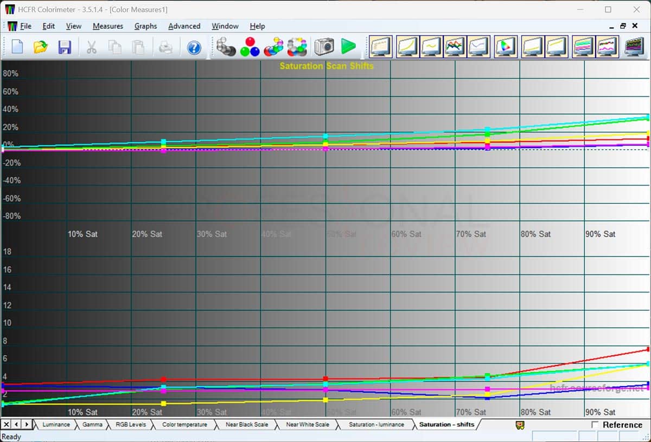Image resolution: width=651 pixels, height=442 pixels.
Task: Measure gray scale using the gray spheres icon
Action: point(226,47)
